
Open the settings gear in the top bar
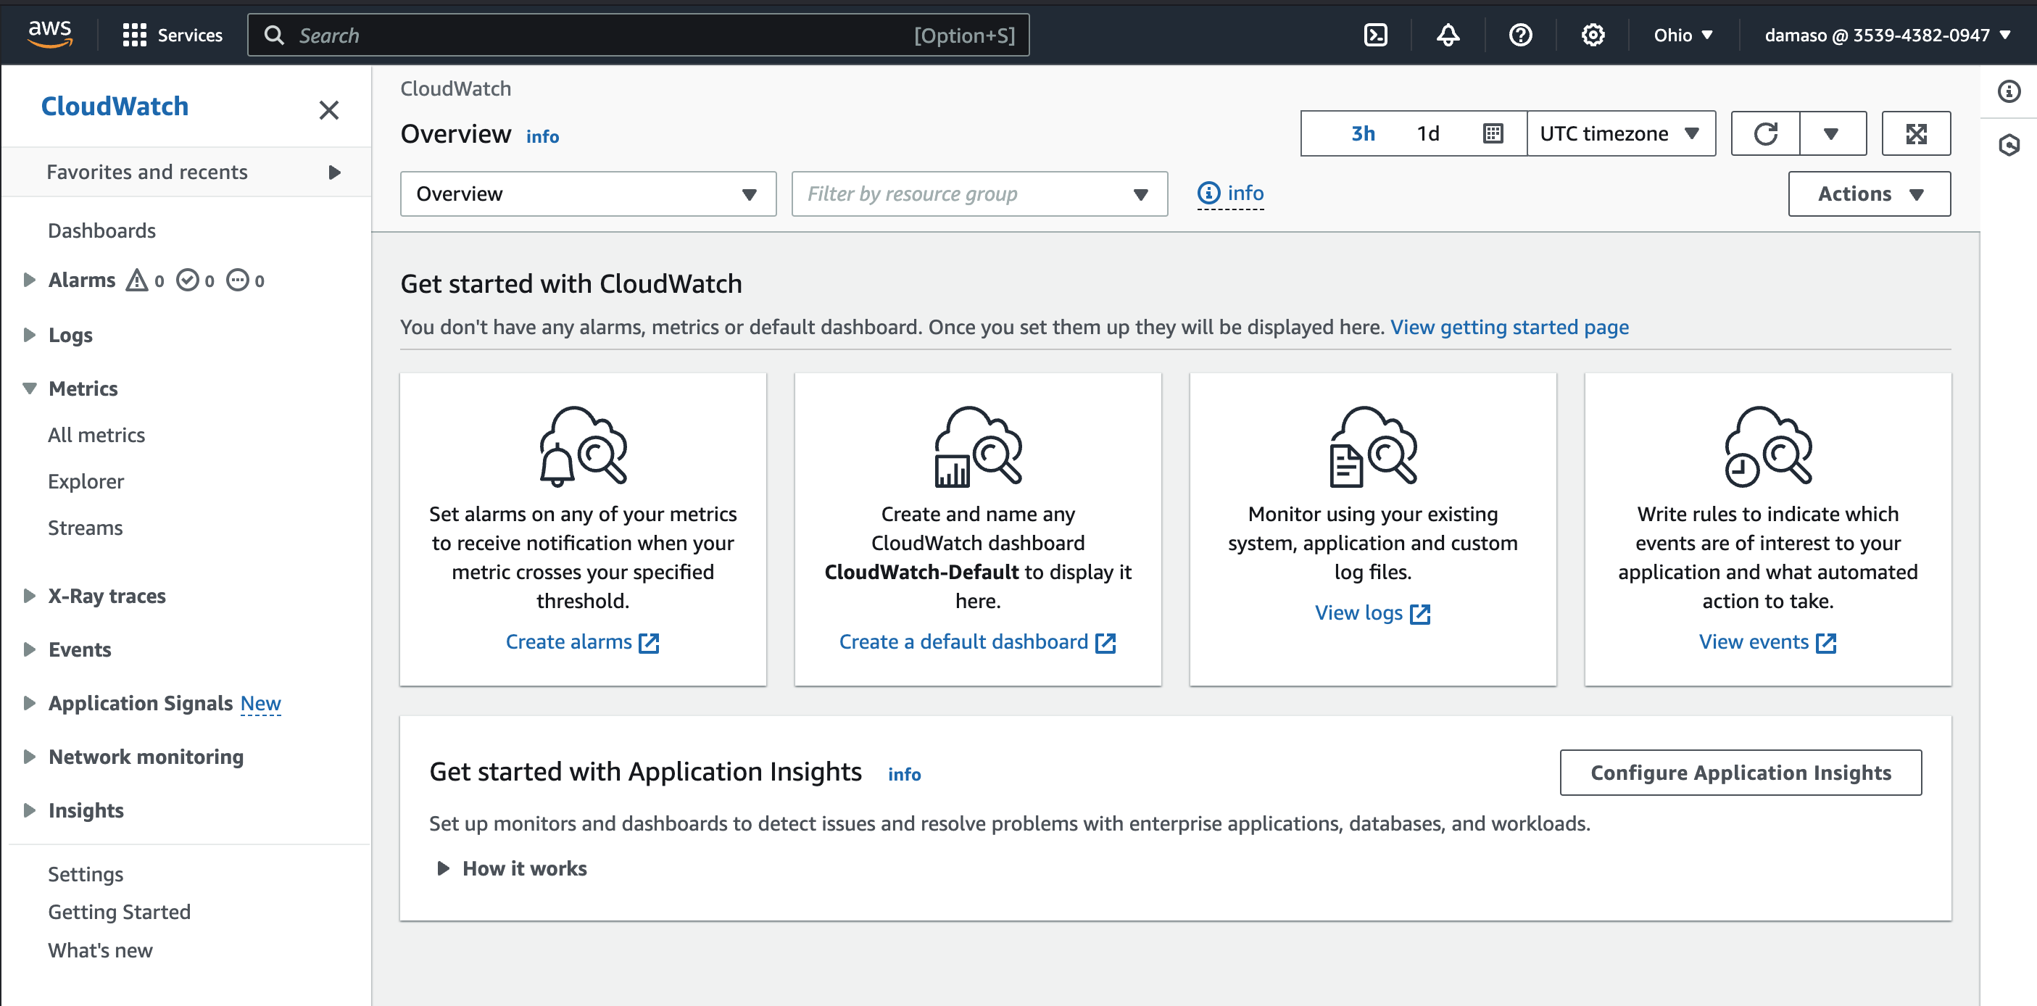point(1592,35)
